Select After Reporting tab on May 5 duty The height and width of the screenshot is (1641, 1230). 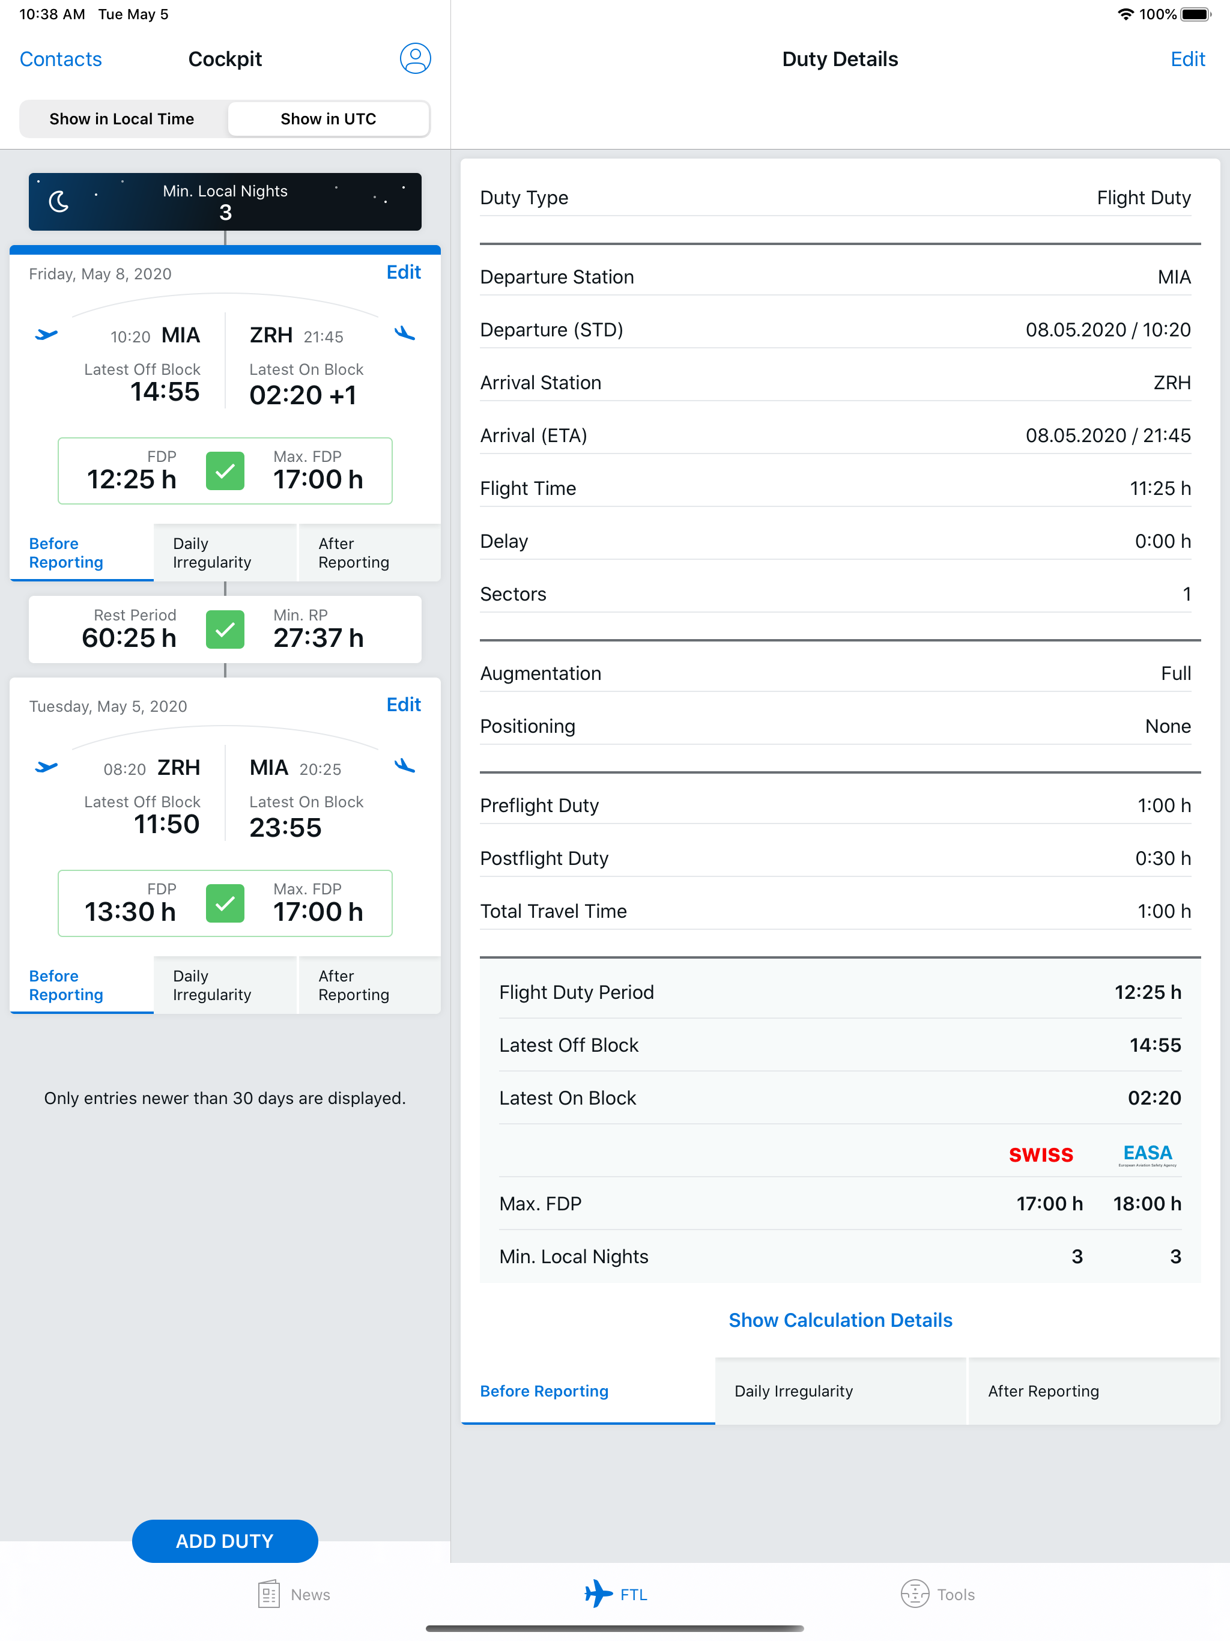tap(369, 985)
